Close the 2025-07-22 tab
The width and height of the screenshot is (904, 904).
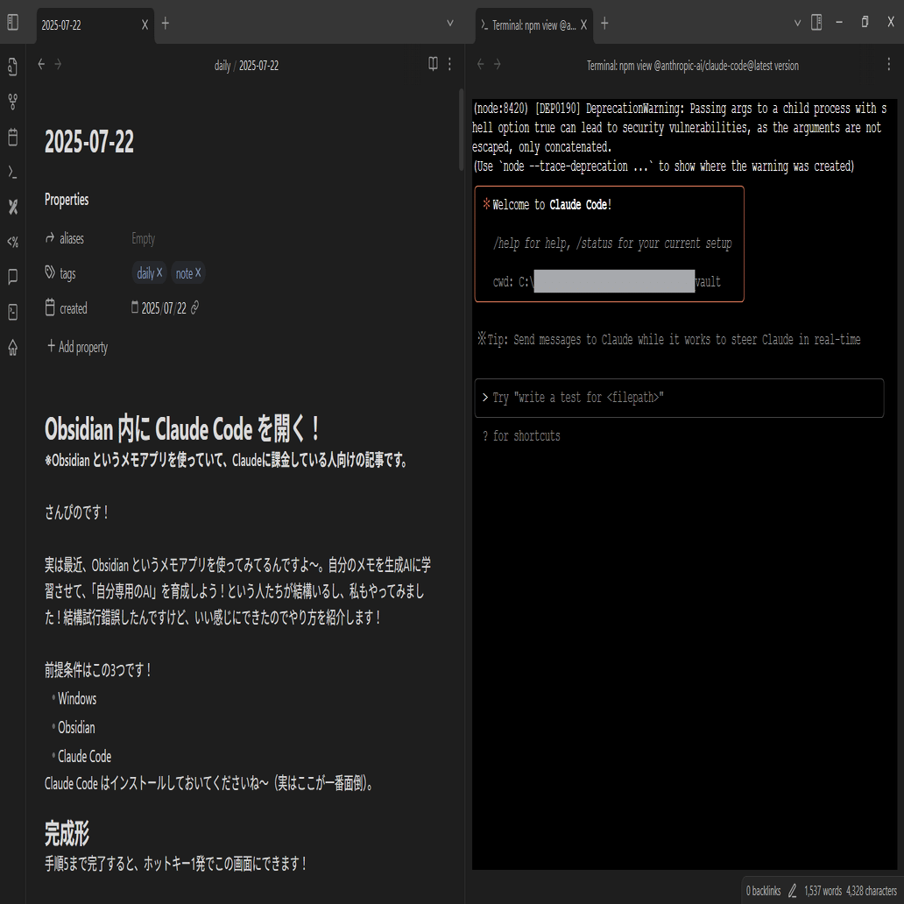145,25
